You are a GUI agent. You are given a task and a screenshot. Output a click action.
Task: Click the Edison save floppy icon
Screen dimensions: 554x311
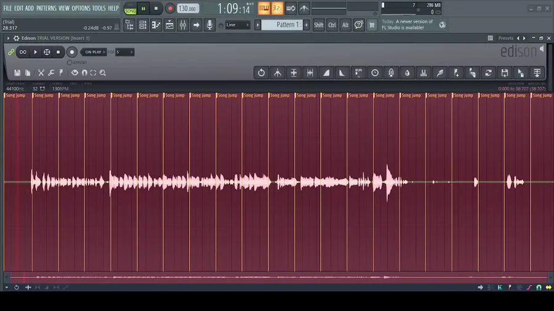click(17, 73)
